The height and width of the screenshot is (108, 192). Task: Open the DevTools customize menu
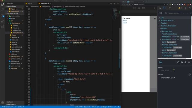pyautogui.click(x=185, y=8)
